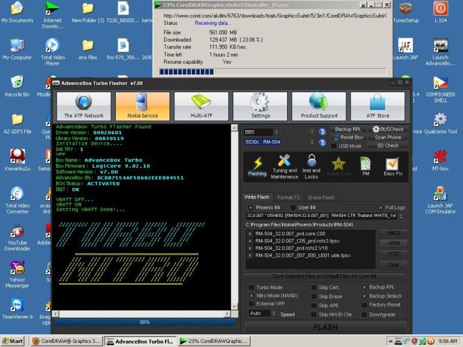
Task: Click log horizontal scrollbar track
Action: pos(142,313)
